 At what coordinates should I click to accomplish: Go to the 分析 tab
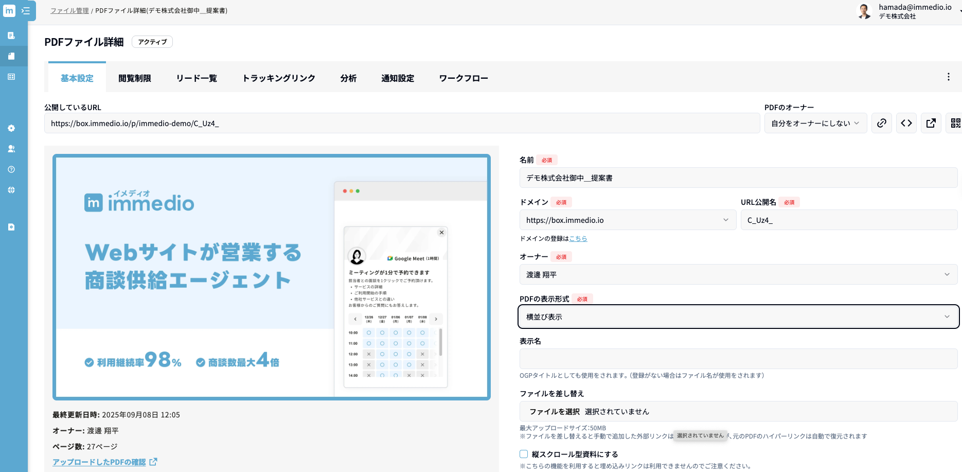[348, 78]
